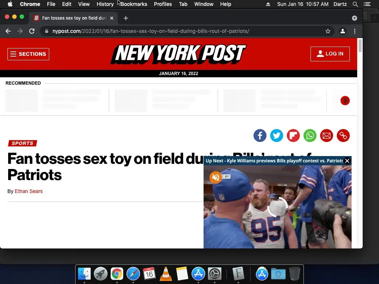Click the page vertical scrollbar thumb
The height and width of the screenshot is (284, 379).
coord(360,45)
